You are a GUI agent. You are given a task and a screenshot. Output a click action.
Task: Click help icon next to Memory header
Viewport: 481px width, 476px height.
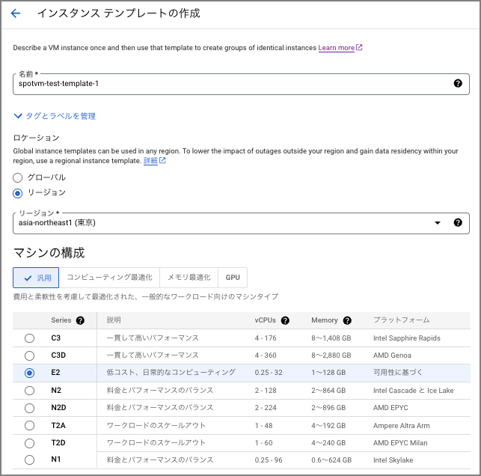(347, 320)
